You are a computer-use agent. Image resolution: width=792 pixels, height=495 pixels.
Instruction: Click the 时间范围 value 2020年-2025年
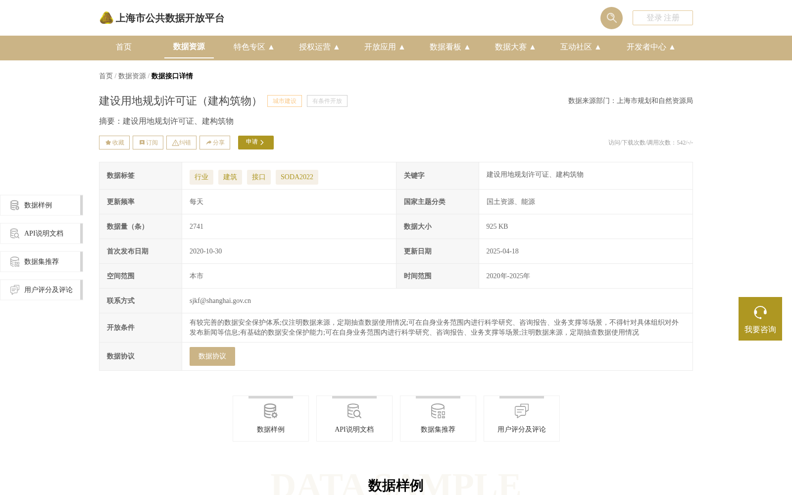[x=508, y=276]
